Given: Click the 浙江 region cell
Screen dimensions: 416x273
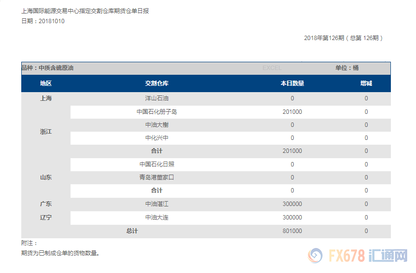Looking at the screenshot, I should tap(46, 132).
